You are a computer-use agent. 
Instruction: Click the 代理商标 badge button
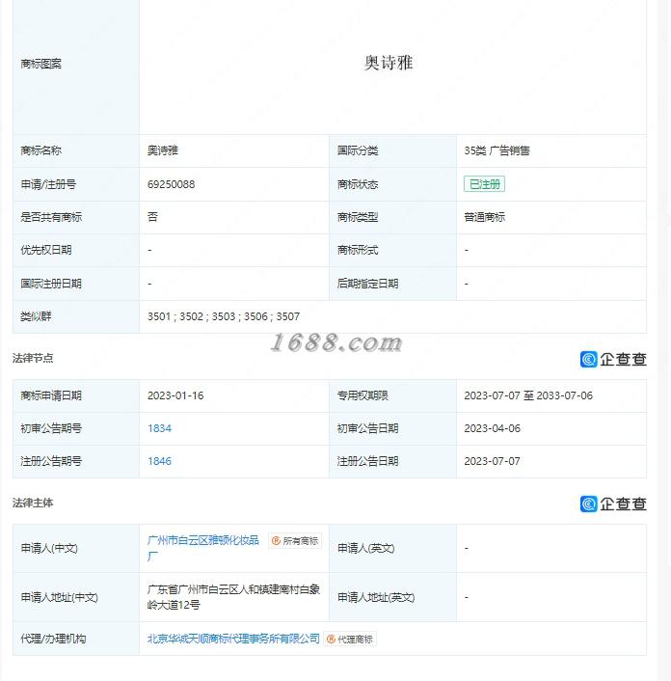350,640
